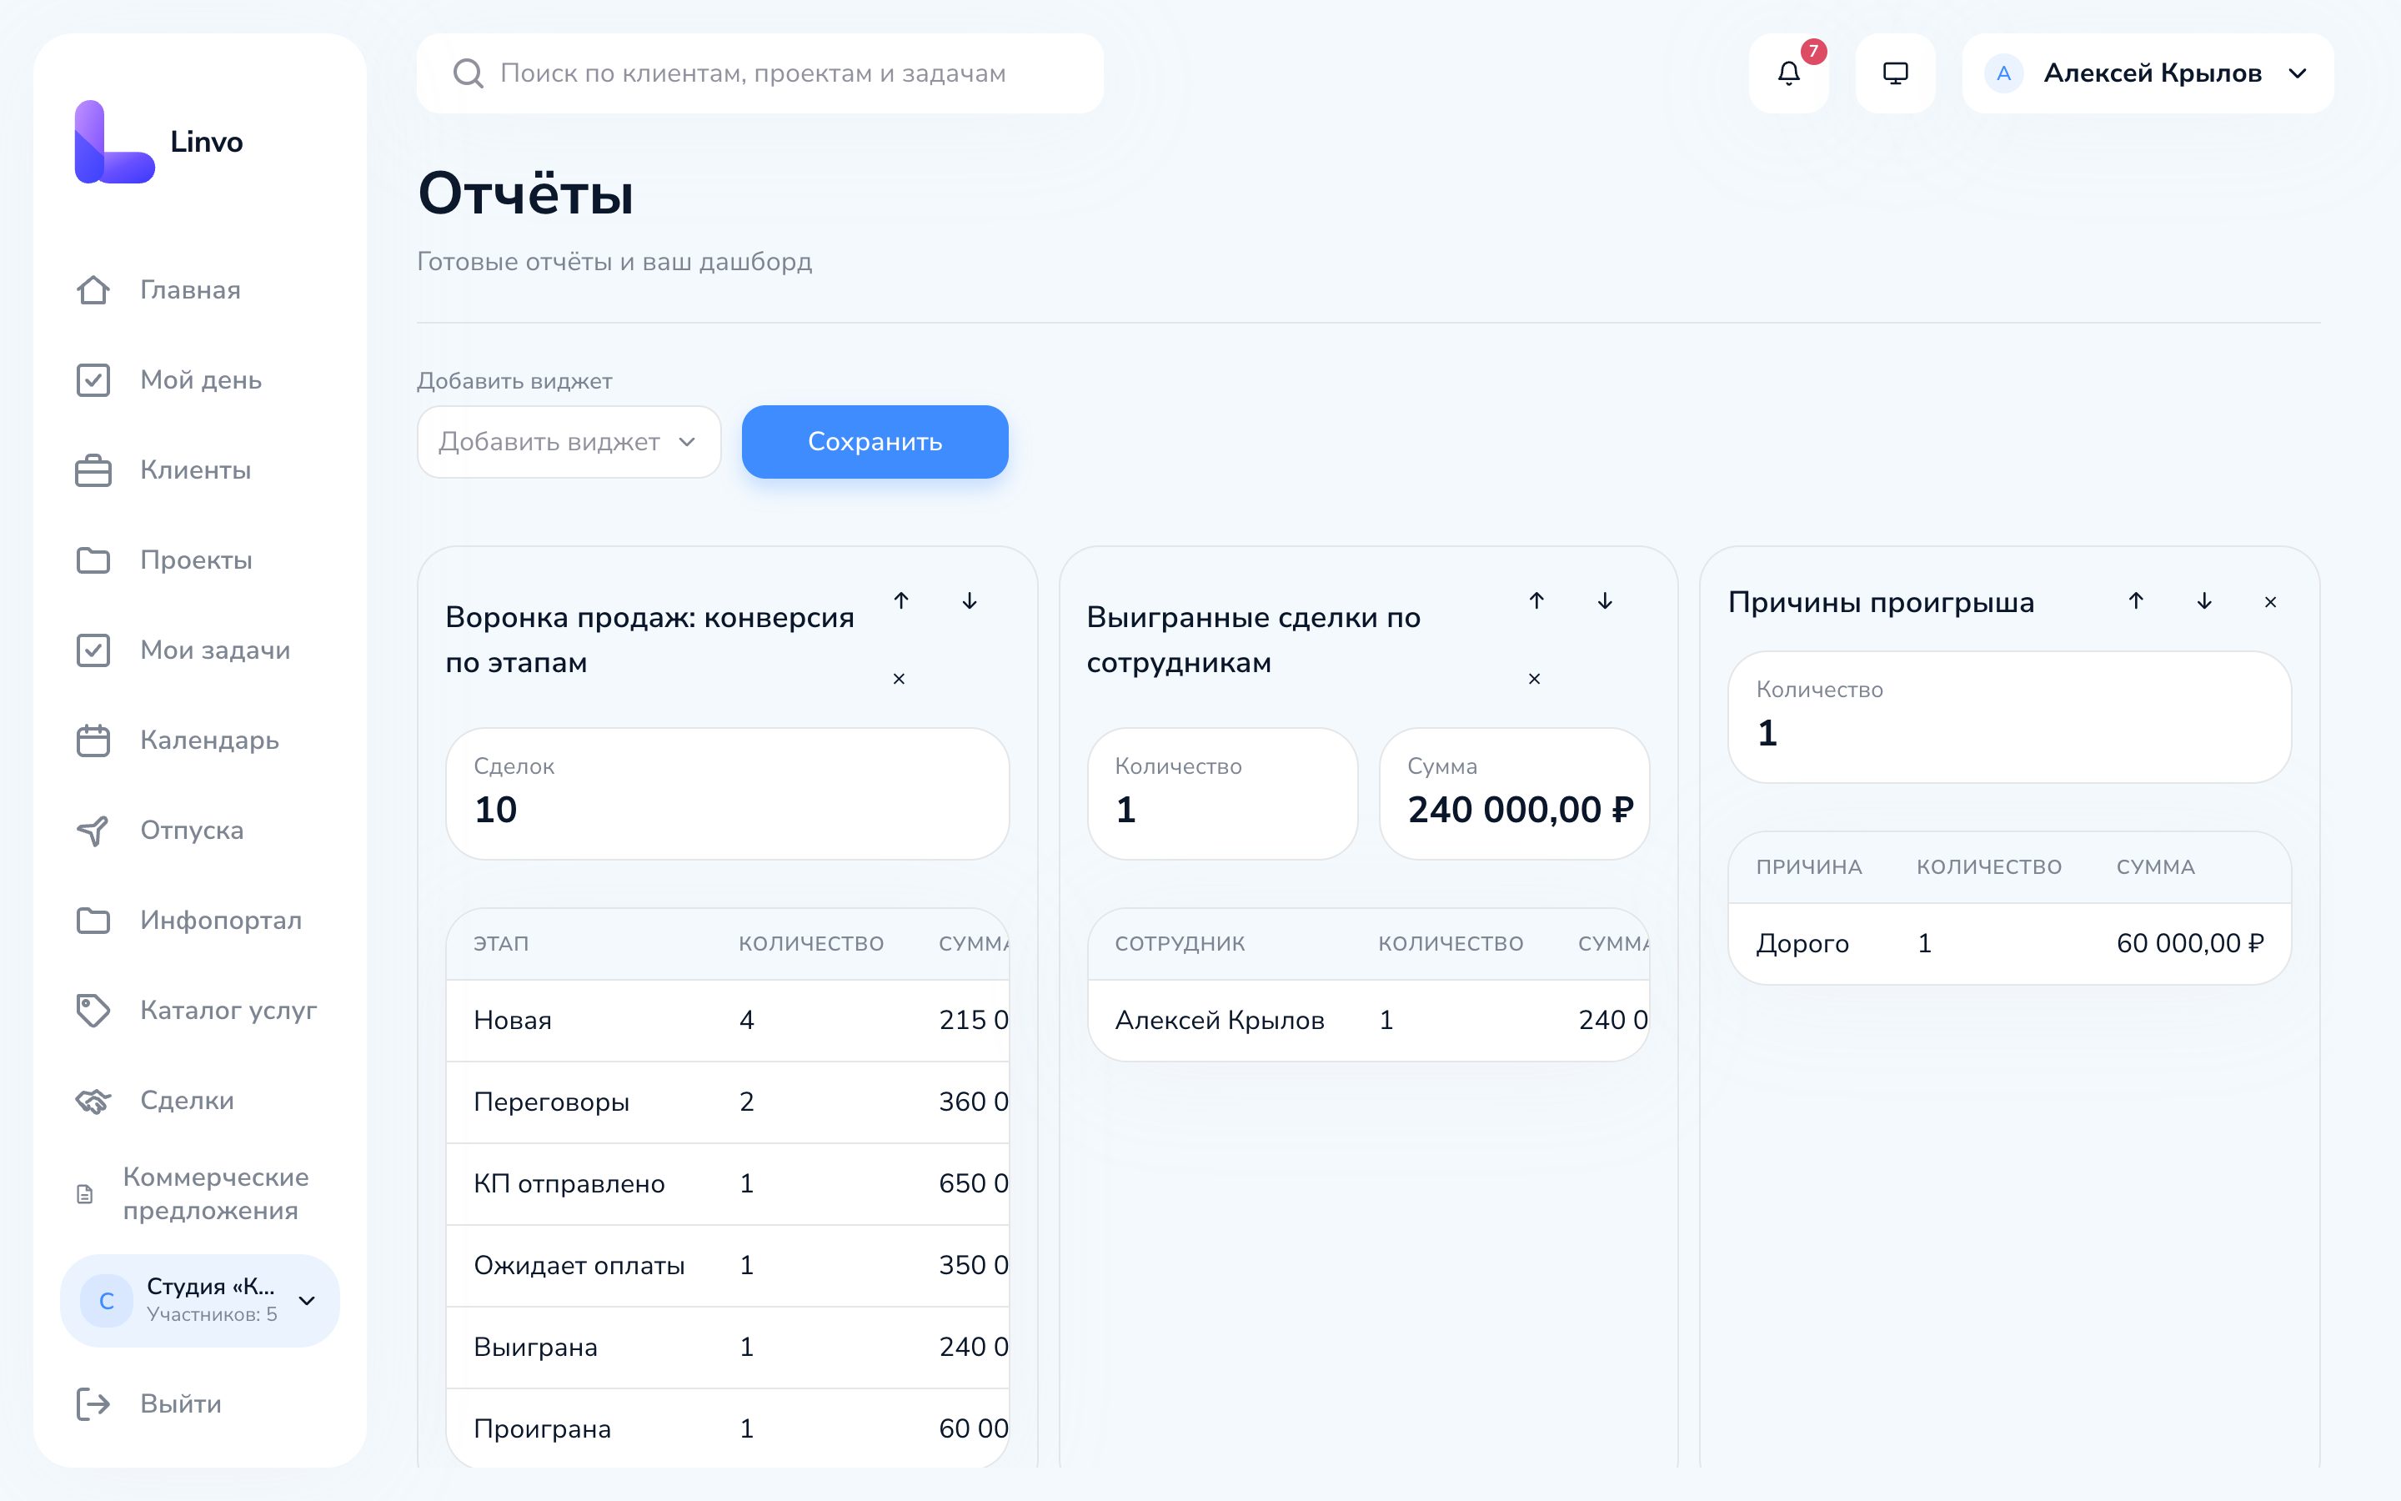Move the Выигранные сделки widget up
The image size is (2401, 1501).
coord(1536,600)
